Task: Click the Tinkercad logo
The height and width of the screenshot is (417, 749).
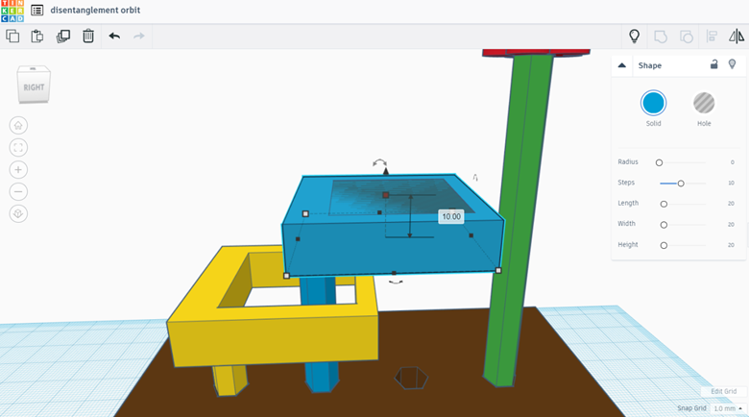Action: click(x=12, y=11)
